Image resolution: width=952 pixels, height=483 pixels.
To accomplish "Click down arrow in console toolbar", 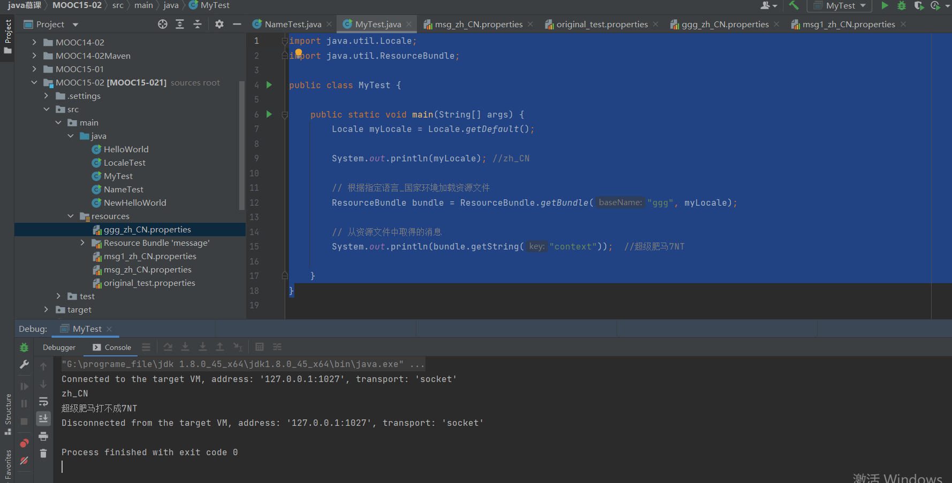I will point(43,384).
